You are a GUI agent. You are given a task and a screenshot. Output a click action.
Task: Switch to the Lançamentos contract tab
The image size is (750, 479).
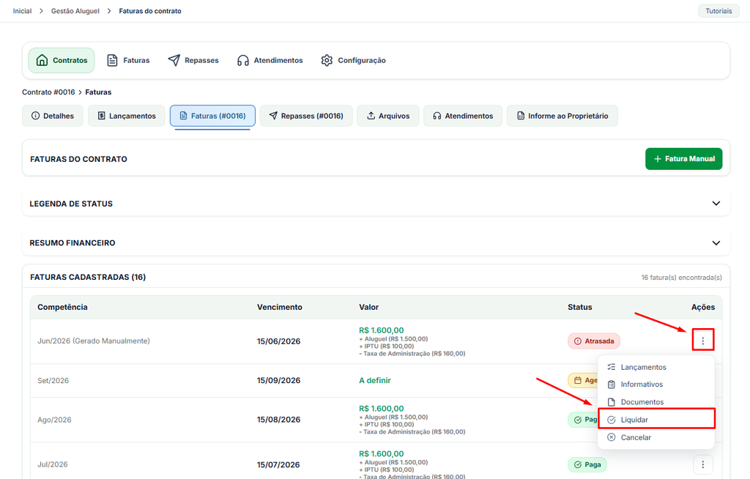pos(127,116)
